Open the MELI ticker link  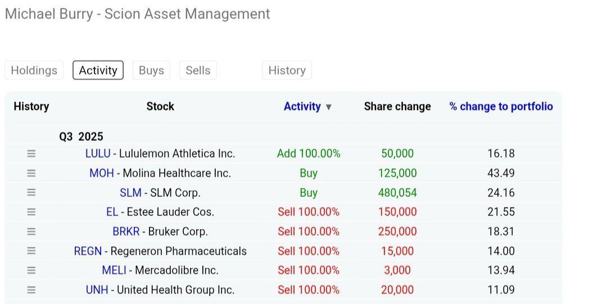pyautogui.click(x=114, y=270)
